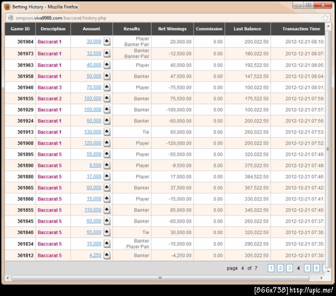Select game ID 361913 cell

[20, 132]
